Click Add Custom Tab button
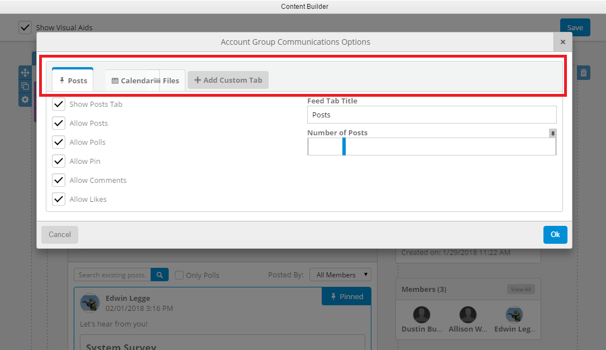The image size is (606, 350). (228, 80)
